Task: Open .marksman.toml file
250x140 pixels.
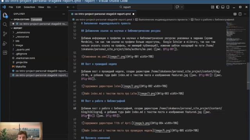Action: (x=25, y=58)
